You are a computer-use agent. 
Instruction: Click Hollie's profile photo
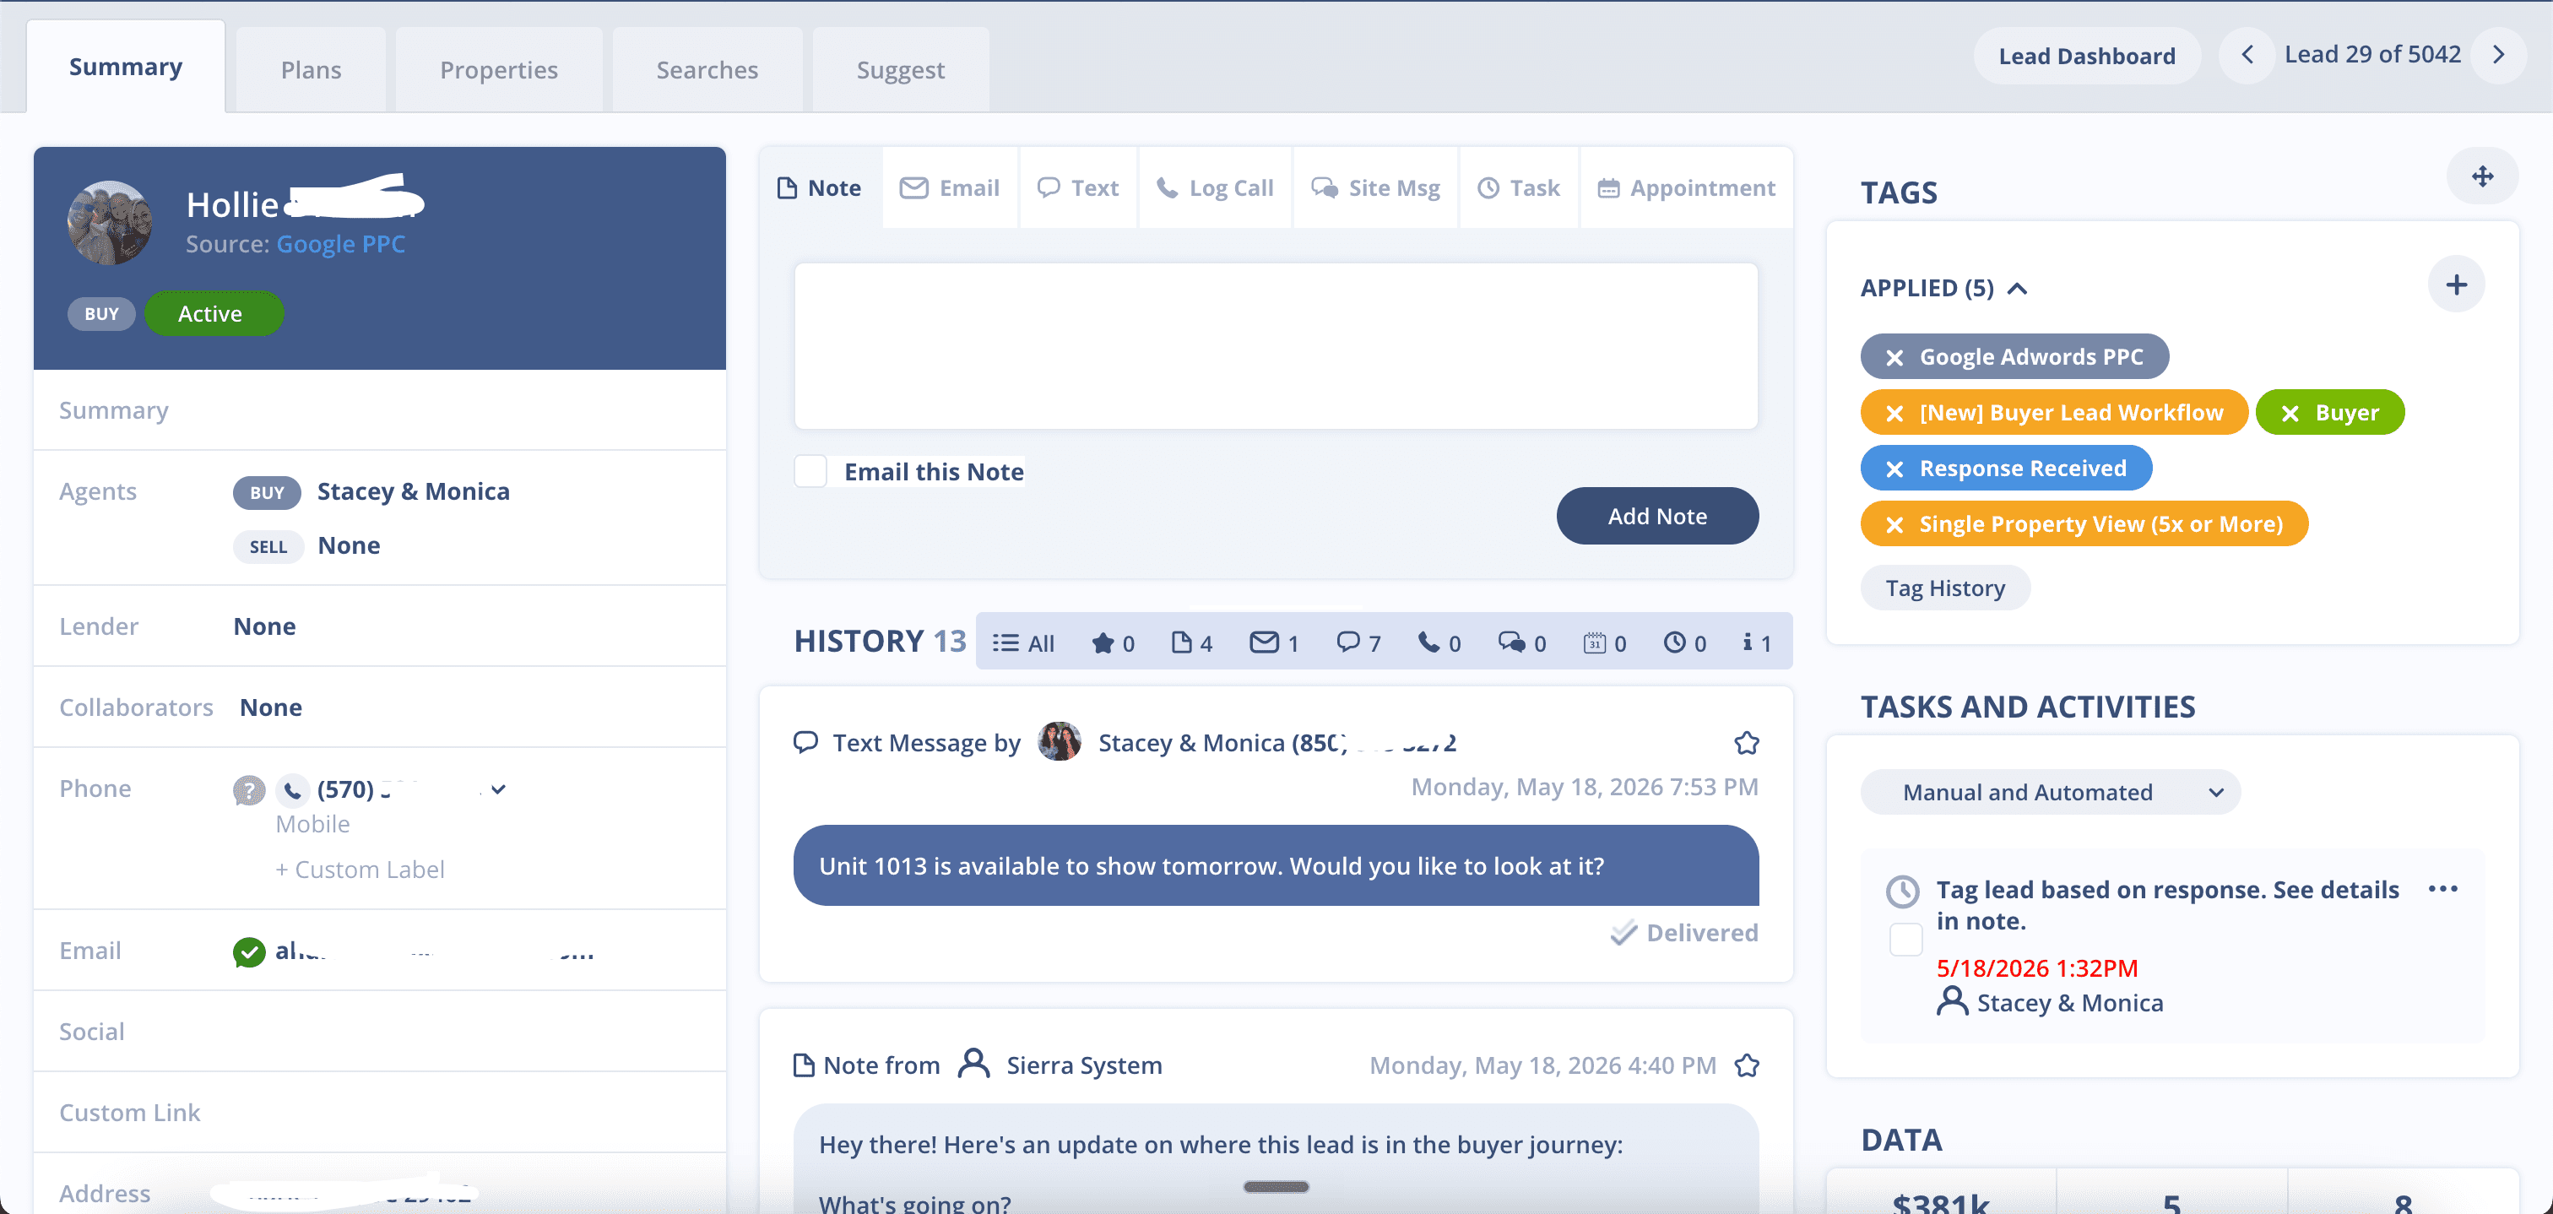click(x=109, y=222)
